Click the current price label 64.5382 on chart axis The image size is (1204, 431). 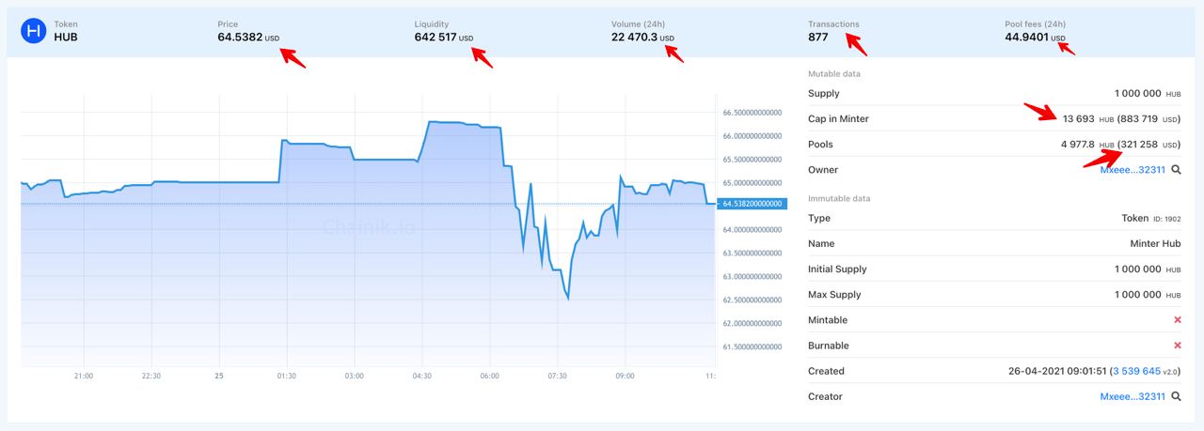(x=752, y=204)
